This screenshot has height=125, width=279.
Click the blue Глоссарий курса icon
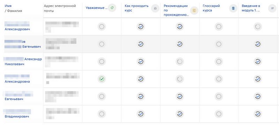coord(233,8)
